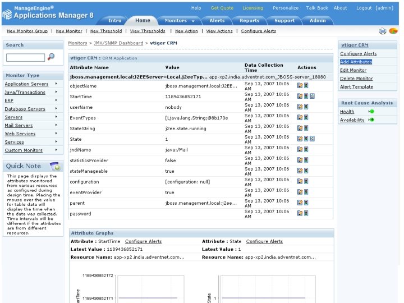Click the Search text input field

[x=25, y=57]
